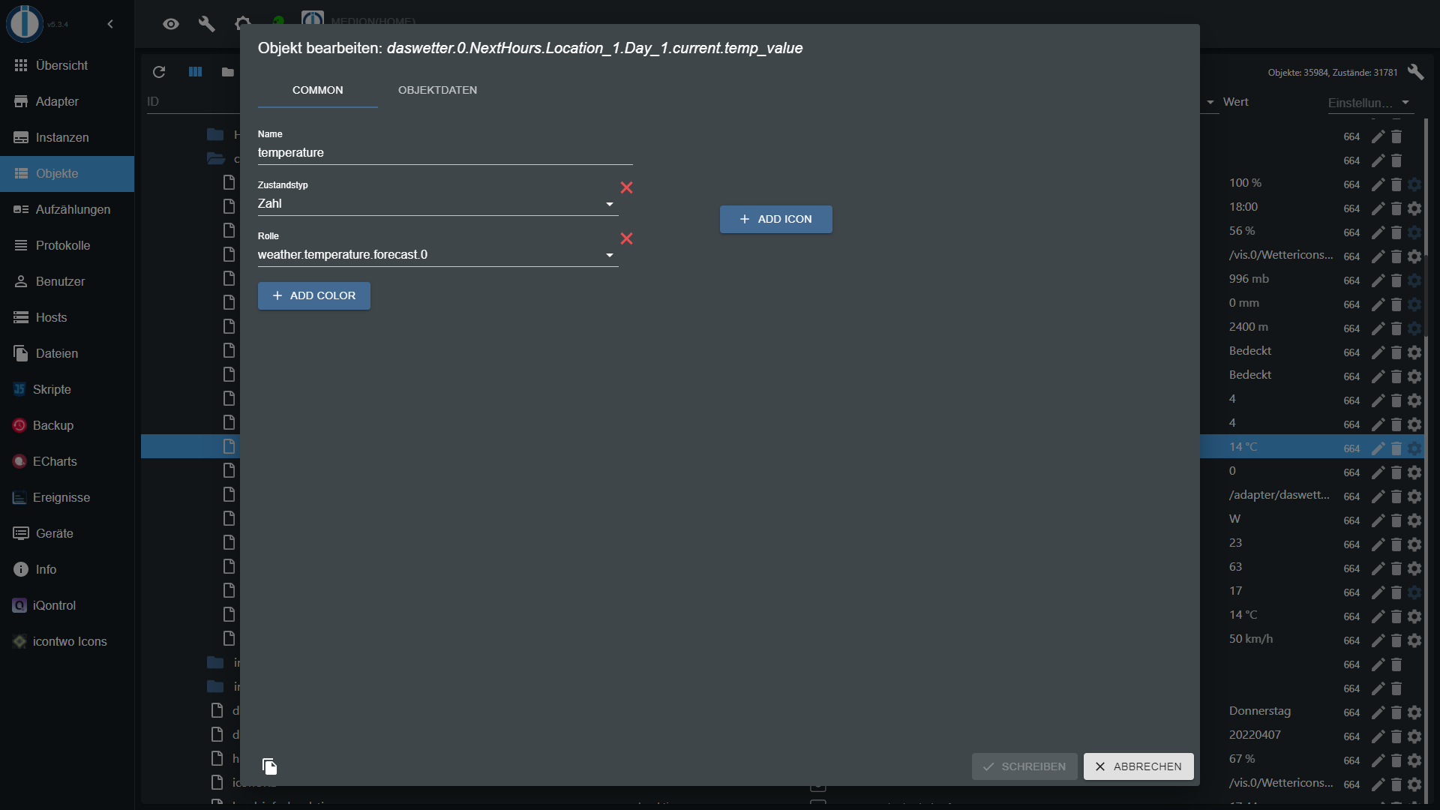Image resolution: width=1440 pixels, height=810 pixels.
Task: Click the ABBRECHEN button
Action: click(1138, 766)
